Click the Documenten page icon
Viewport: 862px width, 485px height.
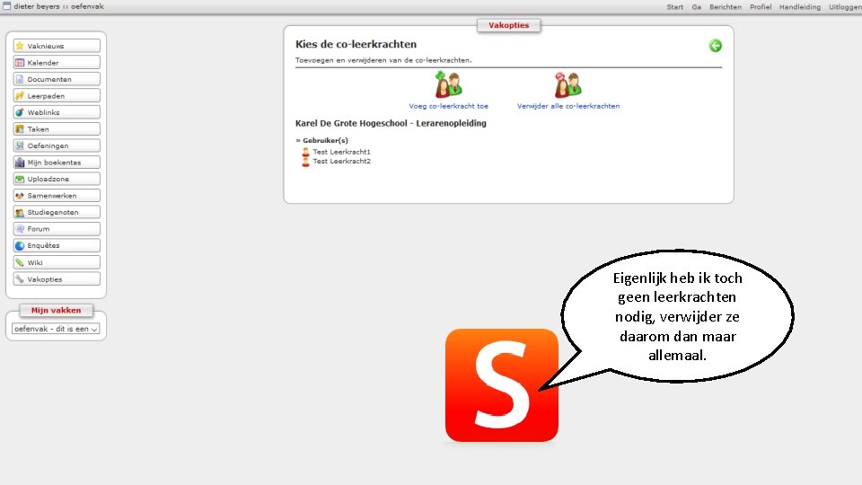[20, 79]
